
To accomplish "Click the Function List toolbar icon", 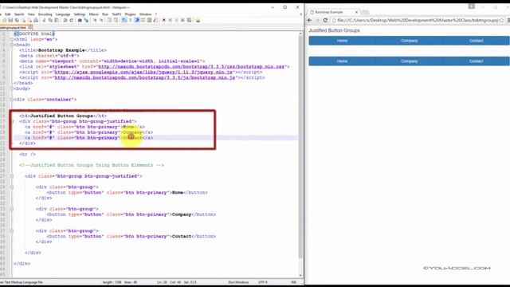I will [155, 20].
